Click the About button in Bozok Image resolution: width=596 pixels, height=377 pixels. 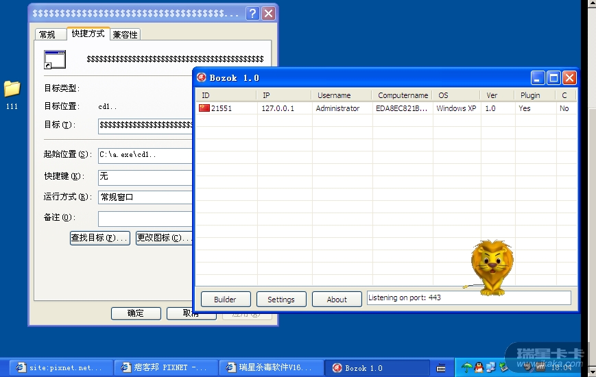pos(337,299)
